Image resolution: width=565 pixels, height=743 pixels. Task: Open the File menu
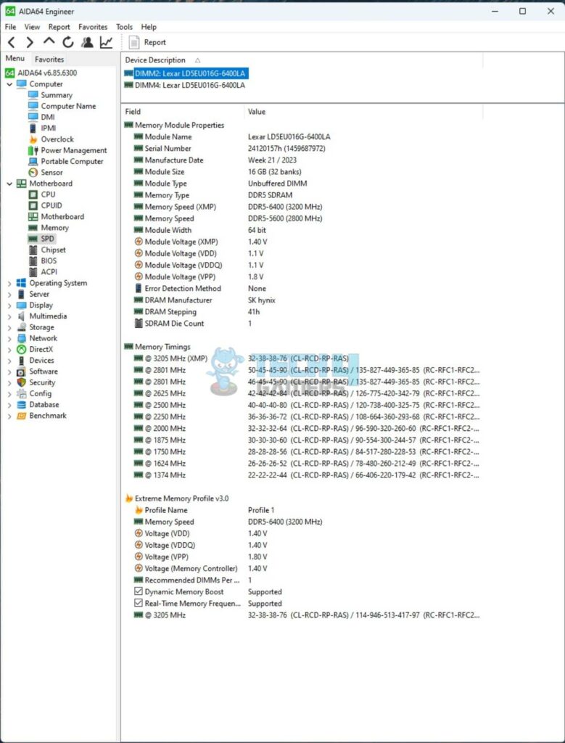[10, 27]
